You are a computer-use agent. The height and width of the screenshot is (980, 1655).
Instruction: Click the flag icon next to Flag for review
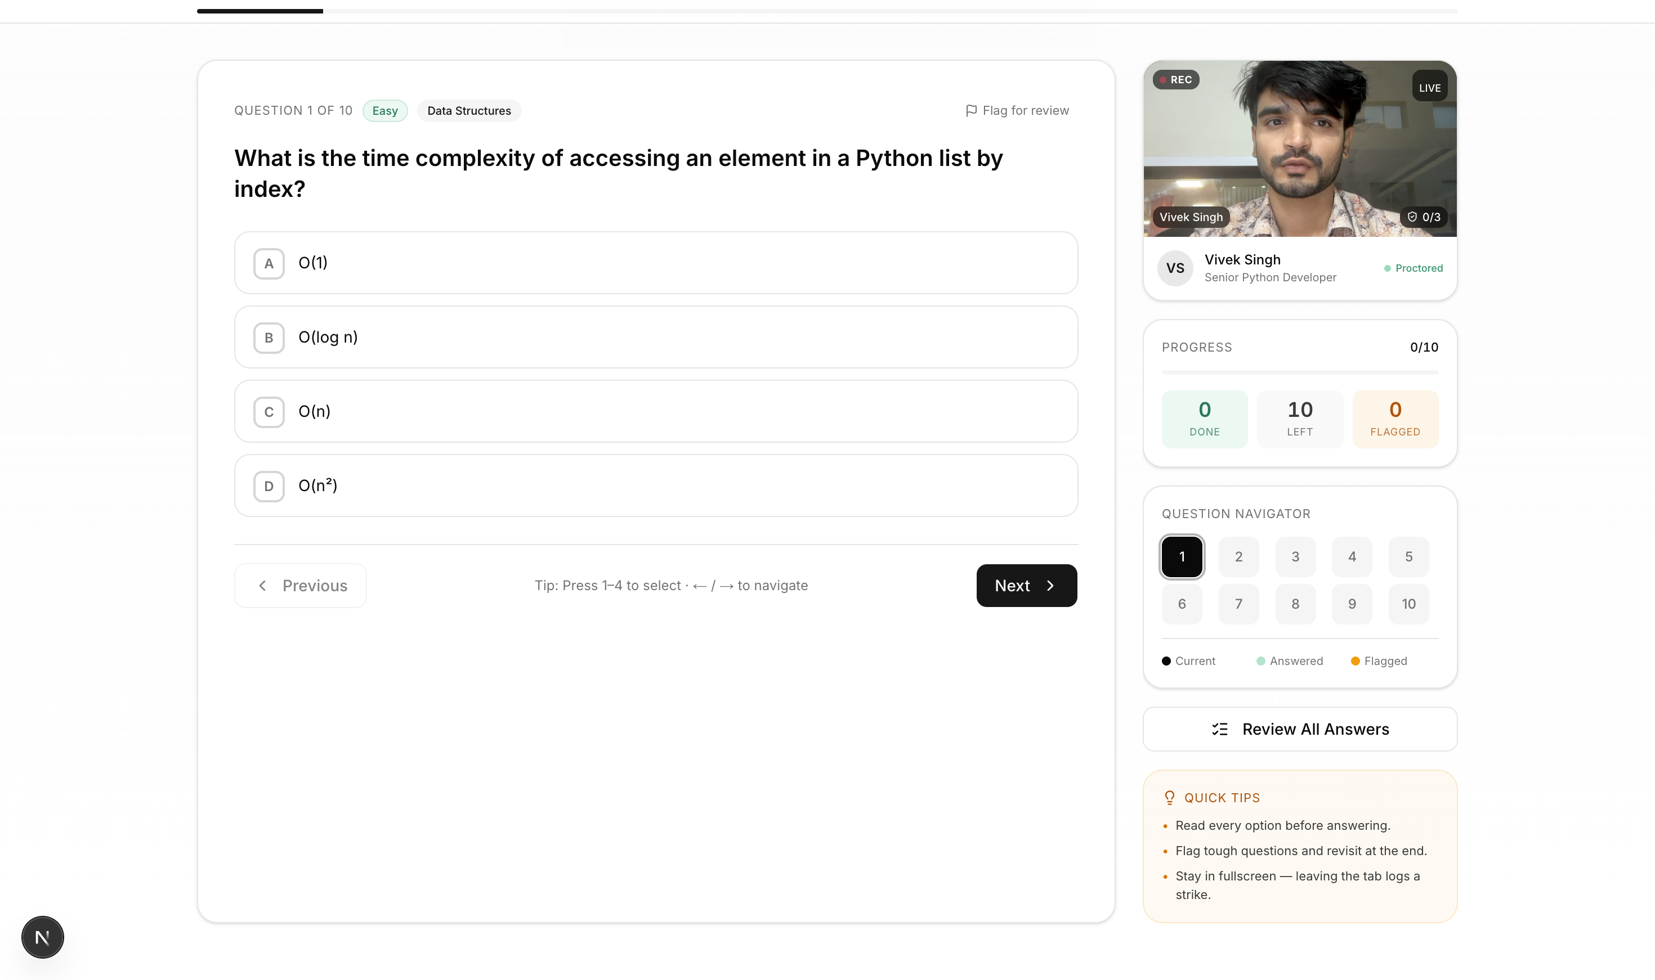[x=970, y=110]
